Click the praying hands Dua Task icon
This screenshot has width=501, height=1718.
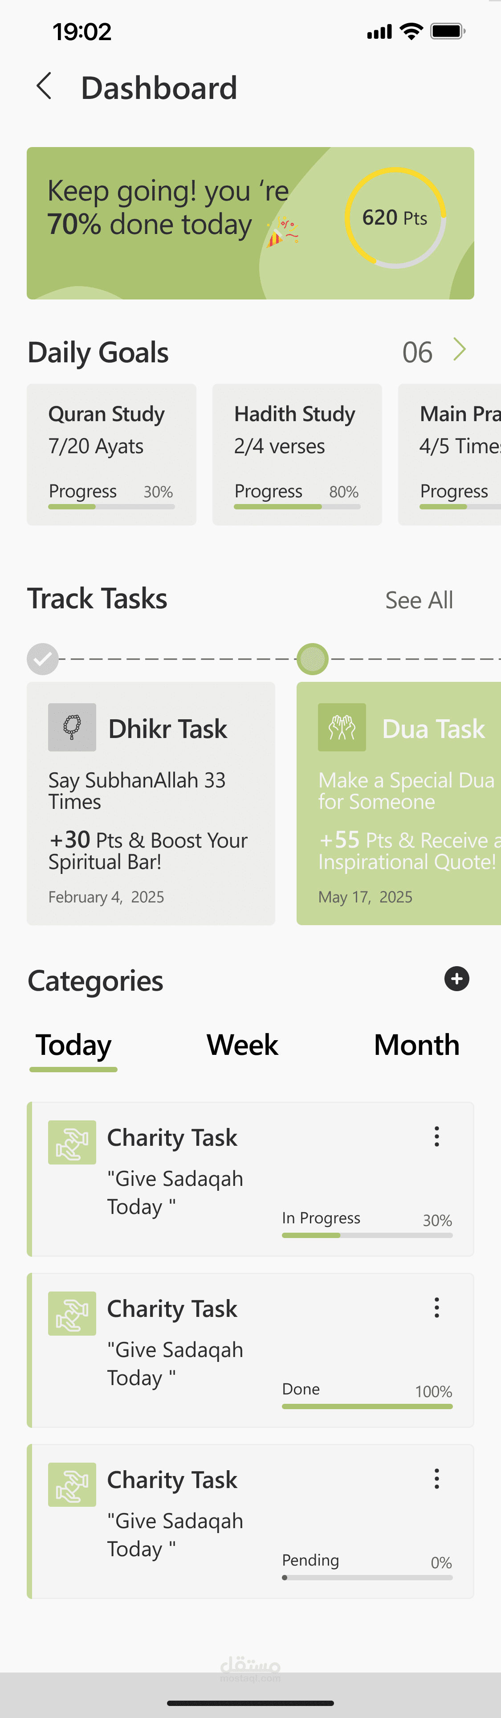[x=342, y=727]
